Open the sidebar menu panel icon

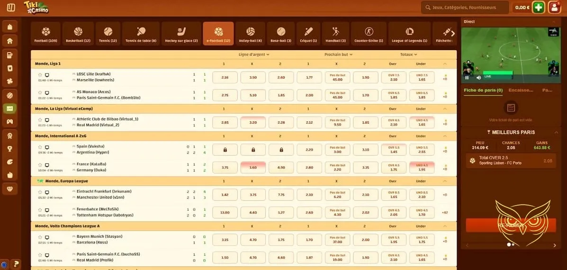11,7
